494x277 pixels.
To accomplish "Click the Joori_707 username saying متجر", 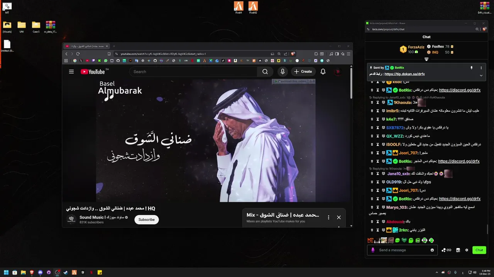I will [x=408, y=153].
